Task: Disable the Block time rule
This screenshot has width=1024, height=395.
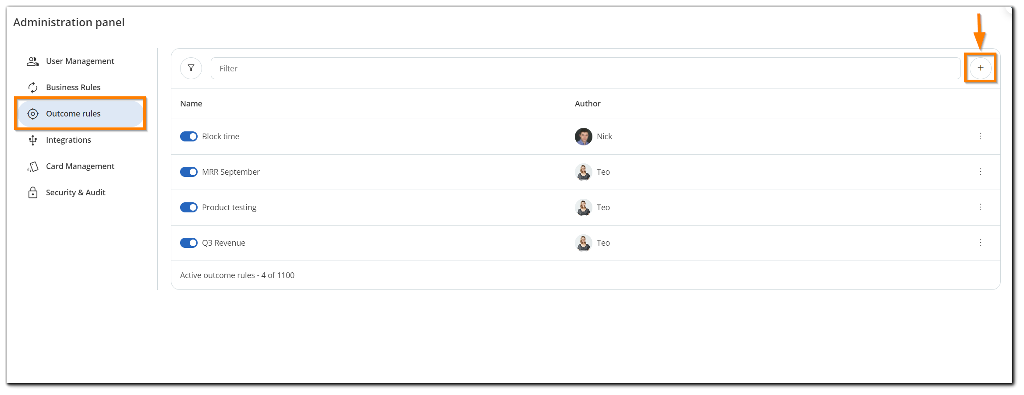Action: [188, 136]
